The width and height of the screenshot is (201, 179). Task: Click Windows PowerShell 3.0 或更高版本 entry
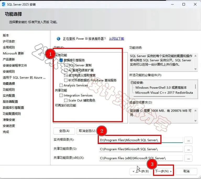[x=161, y=88]
